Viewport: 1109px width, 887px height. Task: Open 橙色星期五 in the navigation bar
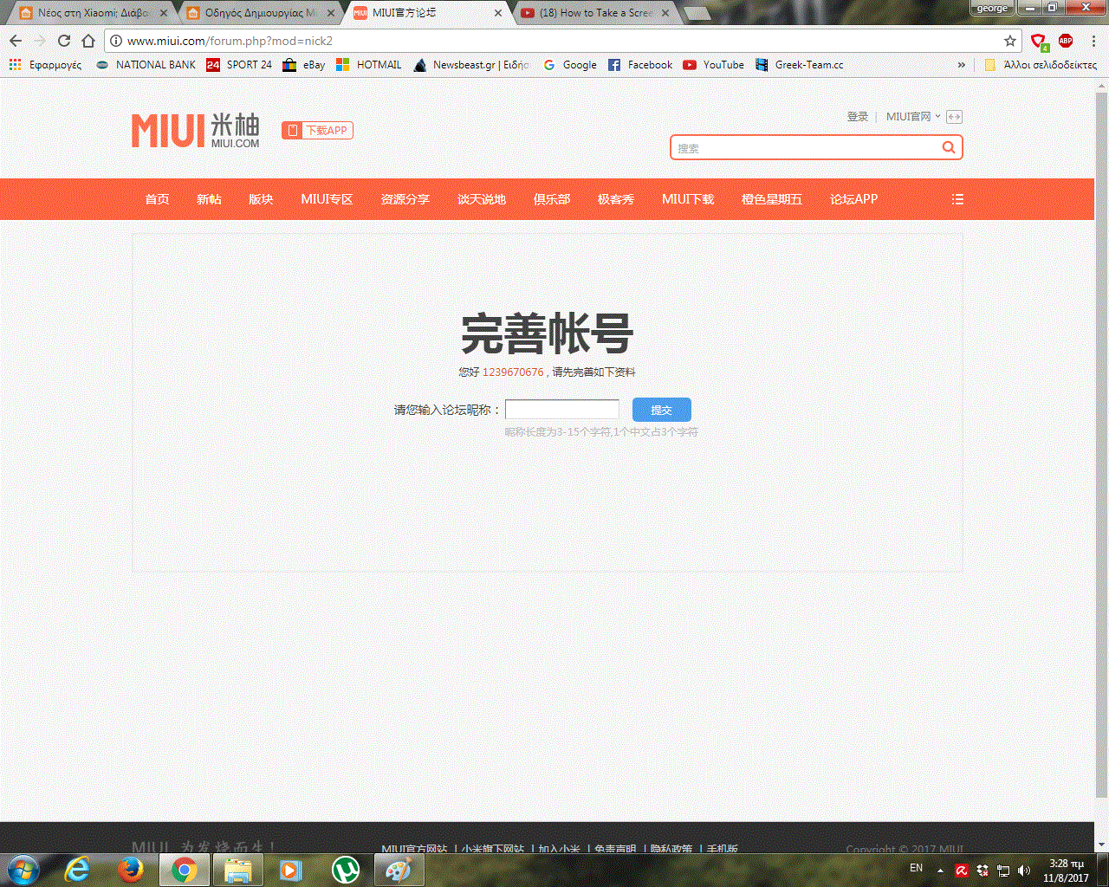coord(772,199)
